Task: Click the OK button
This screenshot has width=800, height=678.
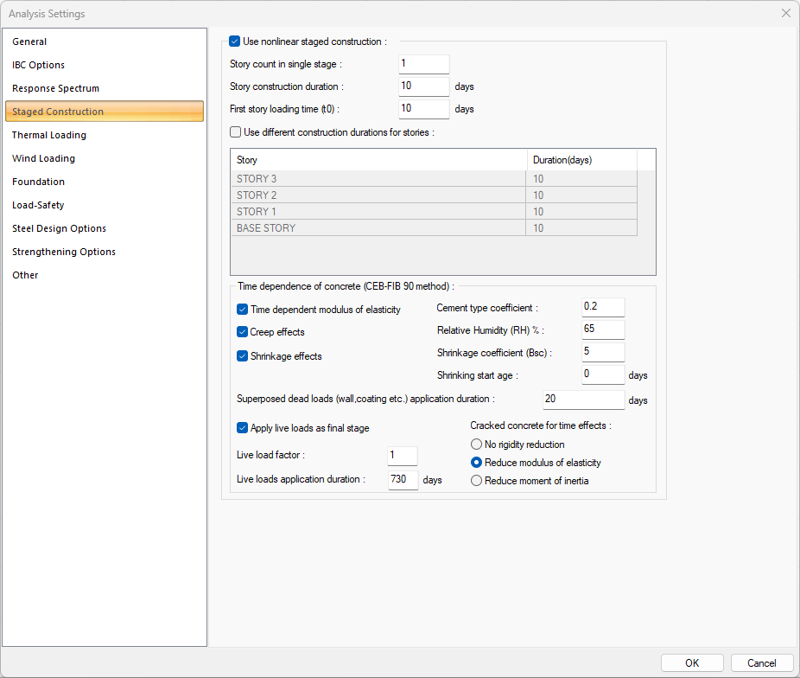Action: click(692, 663)
